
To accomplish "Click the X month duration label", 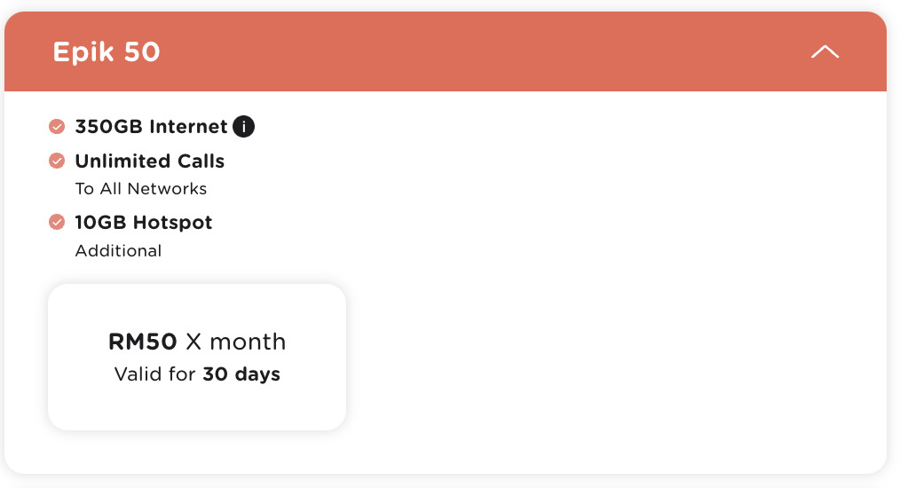I will [235, 342].
